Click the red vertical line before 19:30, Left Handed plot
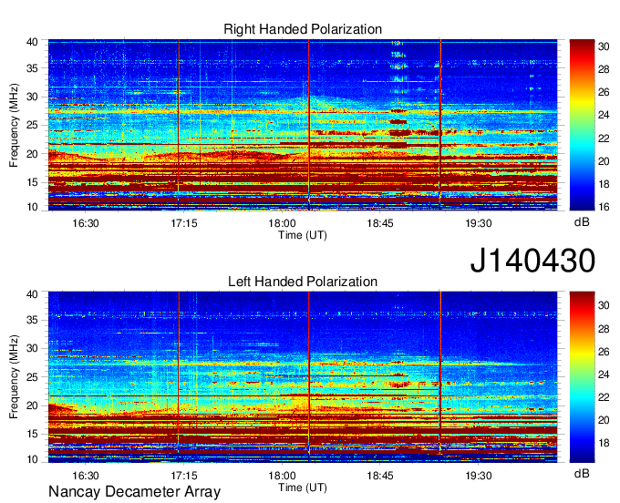The height and width of the screenshot is (503, 620). 440,372
